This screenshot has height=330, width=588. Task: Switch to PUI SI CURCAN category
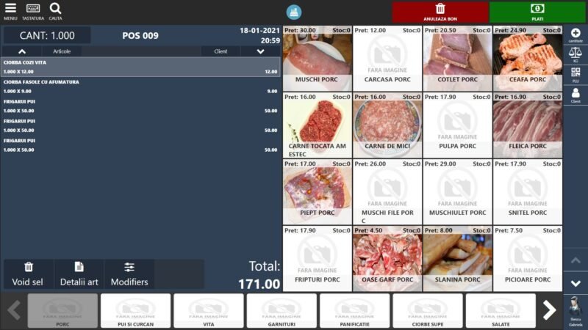click(135, 311)
